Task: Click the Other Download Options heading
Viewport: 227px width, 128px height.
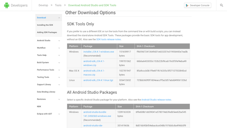Action: point(90,13)
